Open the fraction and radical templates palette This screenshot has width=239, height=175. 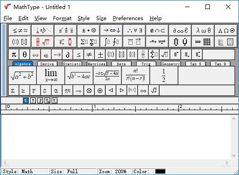pyautogui.click(x=43, y=42)
